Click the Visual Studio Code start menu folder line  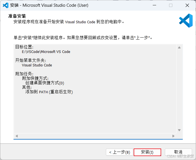37,65
